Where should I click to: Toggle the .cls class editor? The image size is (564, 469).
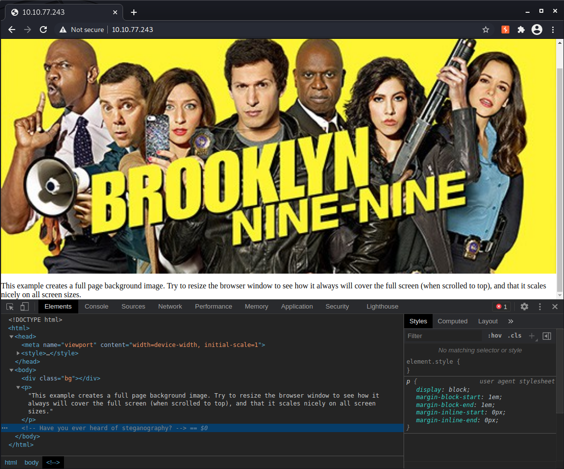pyautogui.click(x=514, y=336)
